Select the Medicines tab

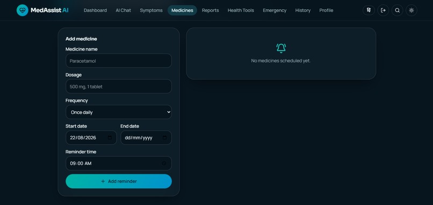[182, 10]
